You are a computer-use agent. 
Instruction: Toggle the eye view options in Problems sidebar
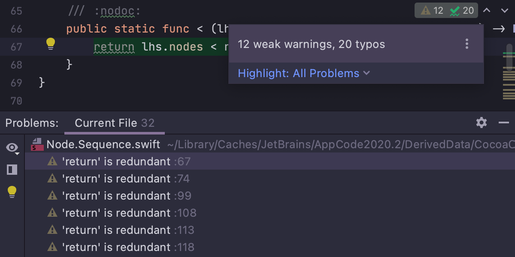tap(12, 148)
